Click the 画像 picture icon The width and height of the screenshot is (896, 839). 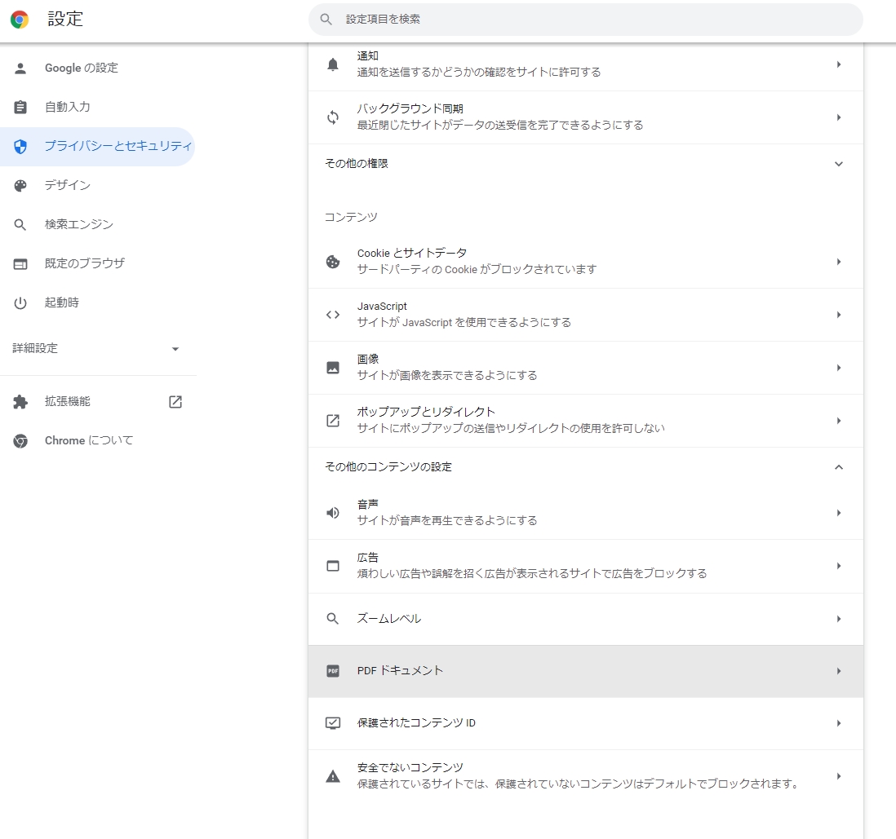(x=333, y=368)
